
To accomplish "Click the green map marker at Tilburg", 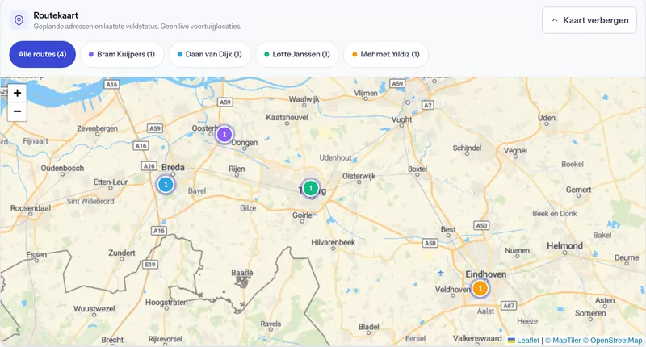I will tap(311, 188).
